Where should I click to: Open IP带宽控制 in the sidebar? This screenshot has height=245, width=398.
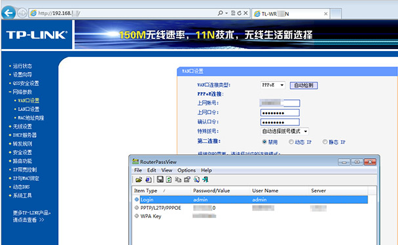pos(25,169)
